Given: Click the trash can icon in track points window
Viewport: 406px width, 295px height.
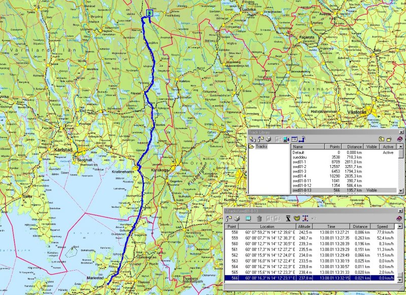Looking at the screenshot, I should 259,219.
